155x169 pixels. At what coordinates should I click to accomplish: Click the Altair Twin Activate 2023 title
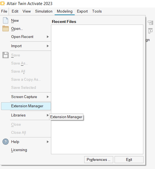pyautogui.click(x=30, y=4)
